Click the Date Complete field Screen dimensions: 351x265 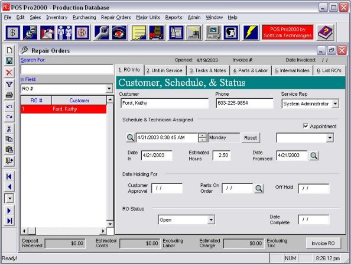pos(314,220)
